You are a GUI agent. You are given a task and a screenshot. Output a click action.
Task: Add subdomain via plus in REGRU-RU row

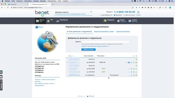click(134, 63)
